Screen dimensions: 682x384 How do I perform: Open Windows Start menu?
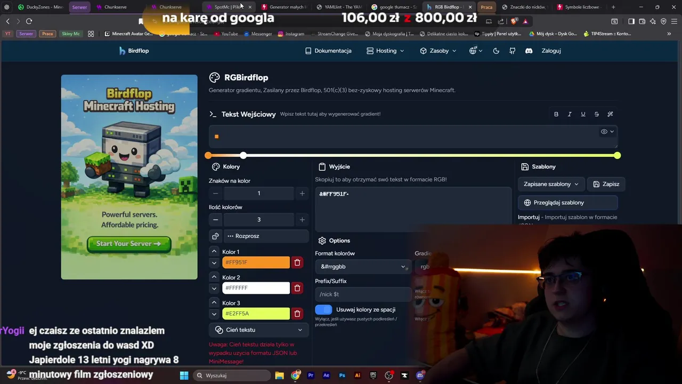[x=184, y=375]
